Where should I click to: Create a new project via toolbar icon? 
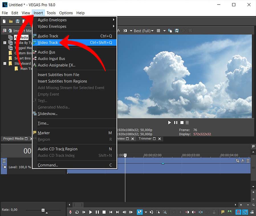[x=4, y=21]
